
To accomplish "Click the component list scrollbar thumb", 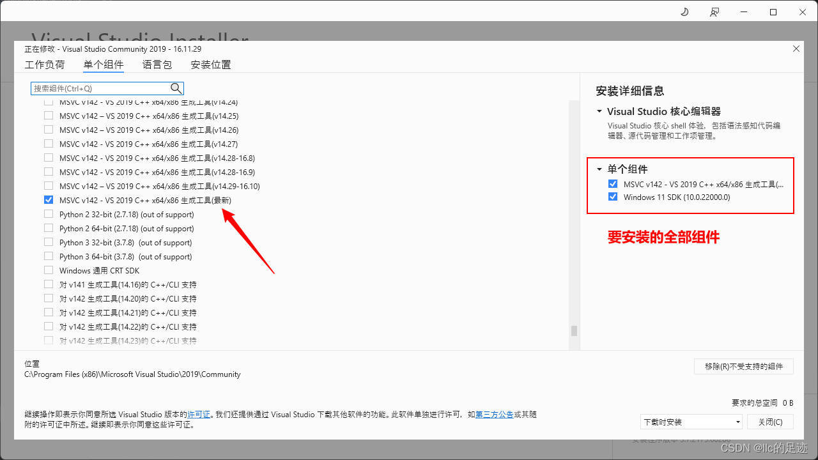I will (574, 330).
